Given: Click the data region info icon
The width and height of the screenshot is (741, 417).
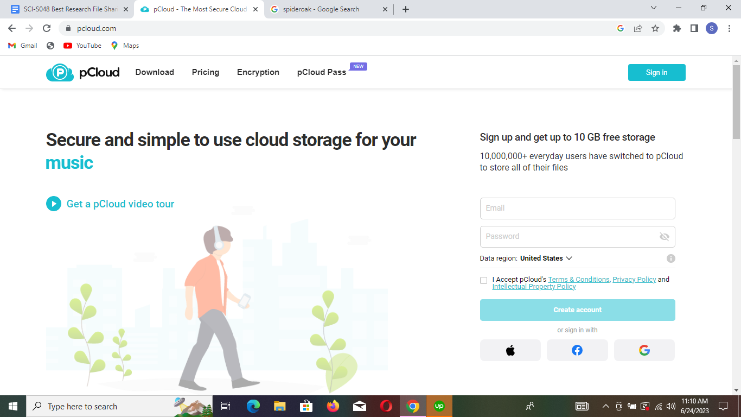Looking at the screenshot, I should tap(670, 258).
